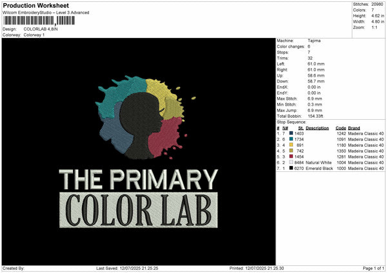Click the 'Page 1 of 1' footer text

pyautogui.click(x=373, y=268)
